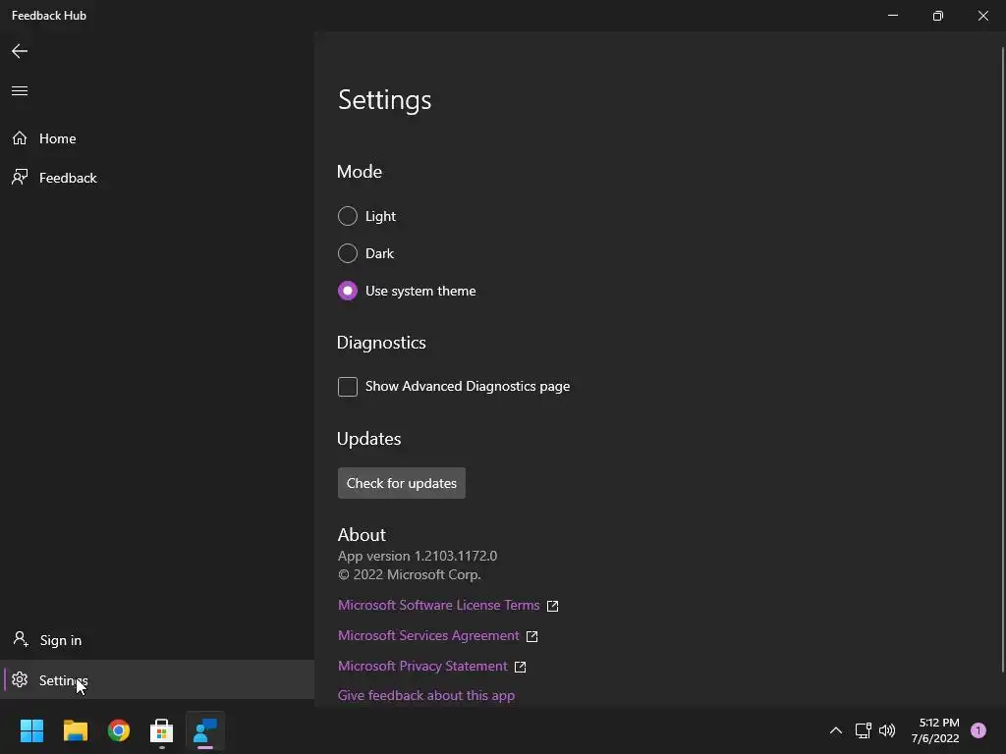
Task: Click external-link icon beside Services Agreement
Action: 531,636
